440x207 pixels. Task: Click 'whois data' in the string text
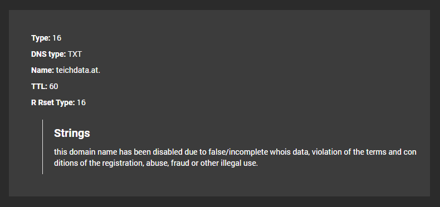290,152
